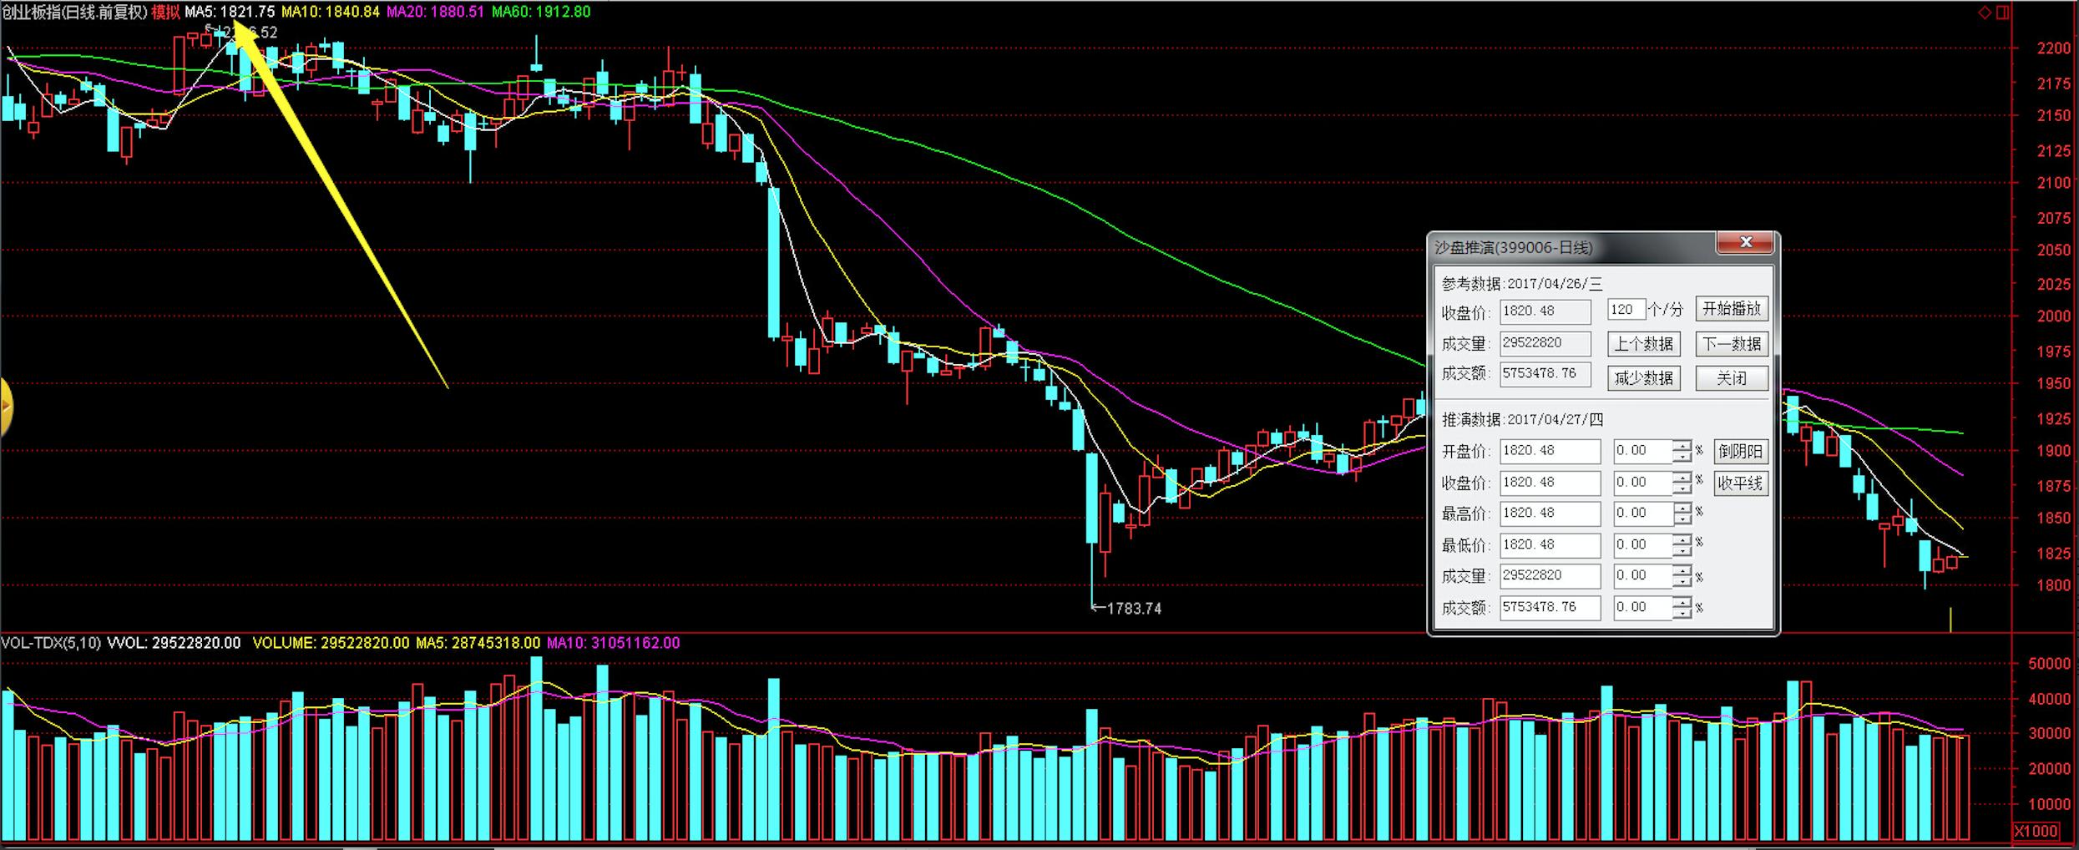Click the editable 收盘价 field under 推演数据
The width and height of the screenshot is (2079, 850).
1550,483
